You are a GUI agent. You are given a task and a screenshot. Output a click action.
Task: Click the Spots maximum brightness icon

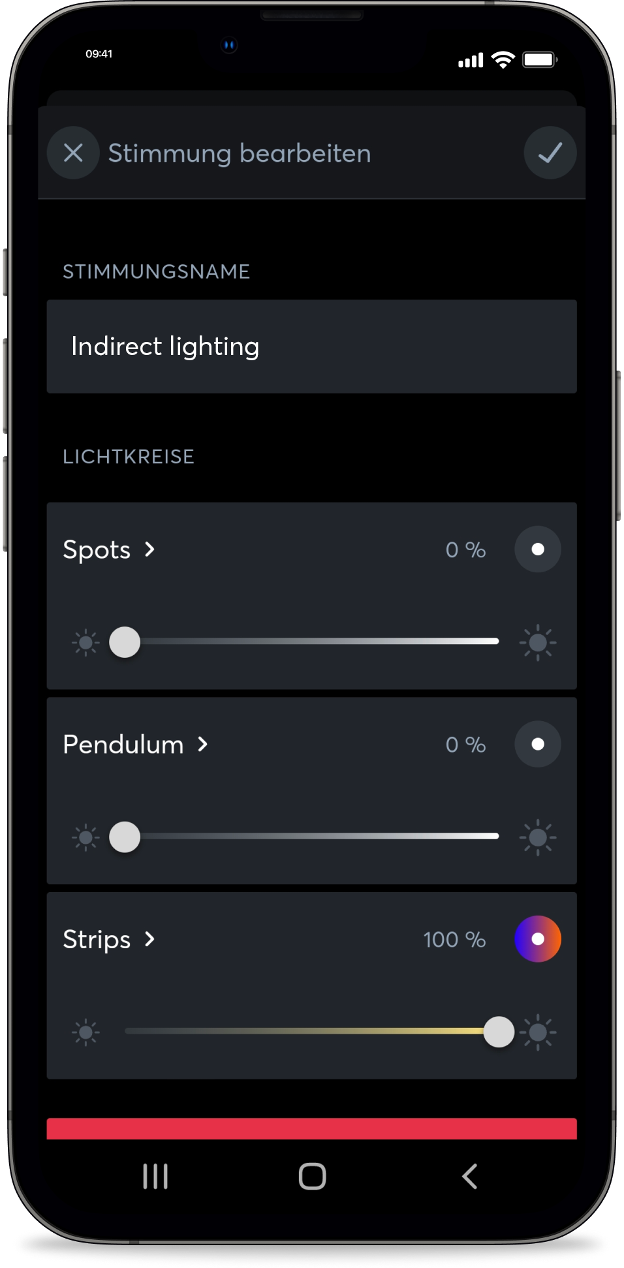[538, 642]
